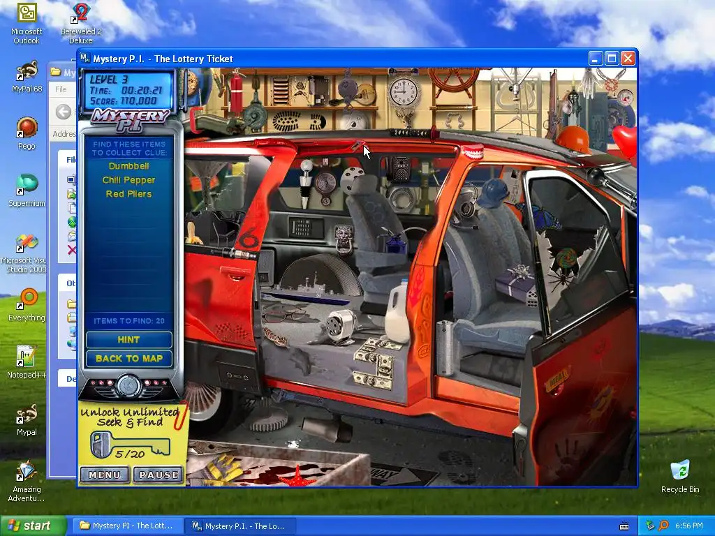Click the magnifier icon in system tray
715x536 pixels.
[x=663, y=526]
